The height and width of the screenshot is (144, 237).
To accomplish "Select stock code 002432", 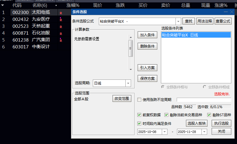I will tap(21, 19).
